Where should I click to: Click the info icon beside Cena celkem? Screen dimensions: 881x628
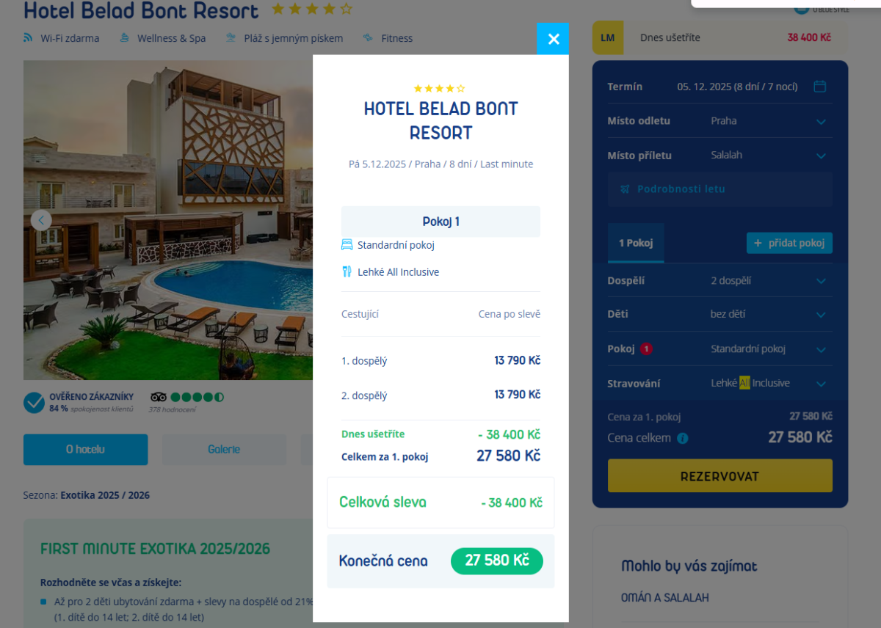click(683, 438)
